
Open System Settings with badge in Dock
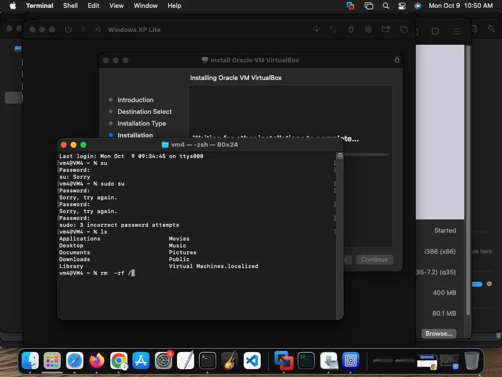tap(163, 361)
